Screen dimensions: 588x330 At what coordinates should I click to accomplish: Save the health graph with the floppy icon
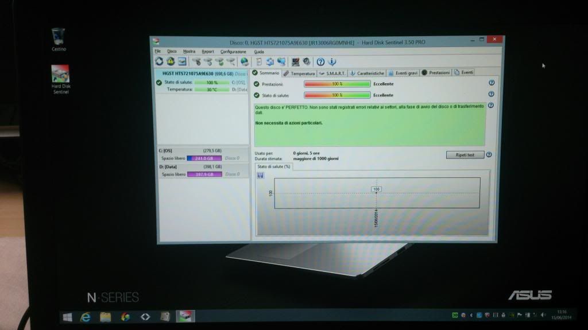tap(261, 175)
